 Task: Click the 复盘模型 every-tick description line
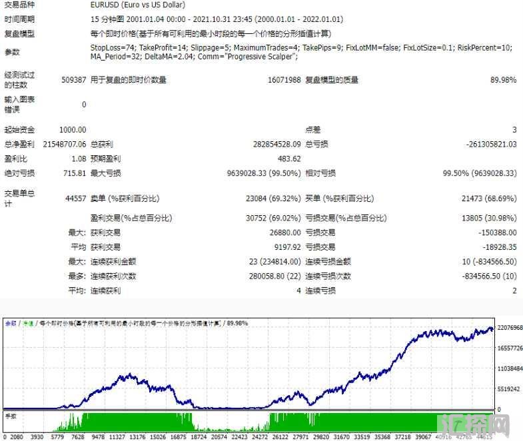(211, 33)
